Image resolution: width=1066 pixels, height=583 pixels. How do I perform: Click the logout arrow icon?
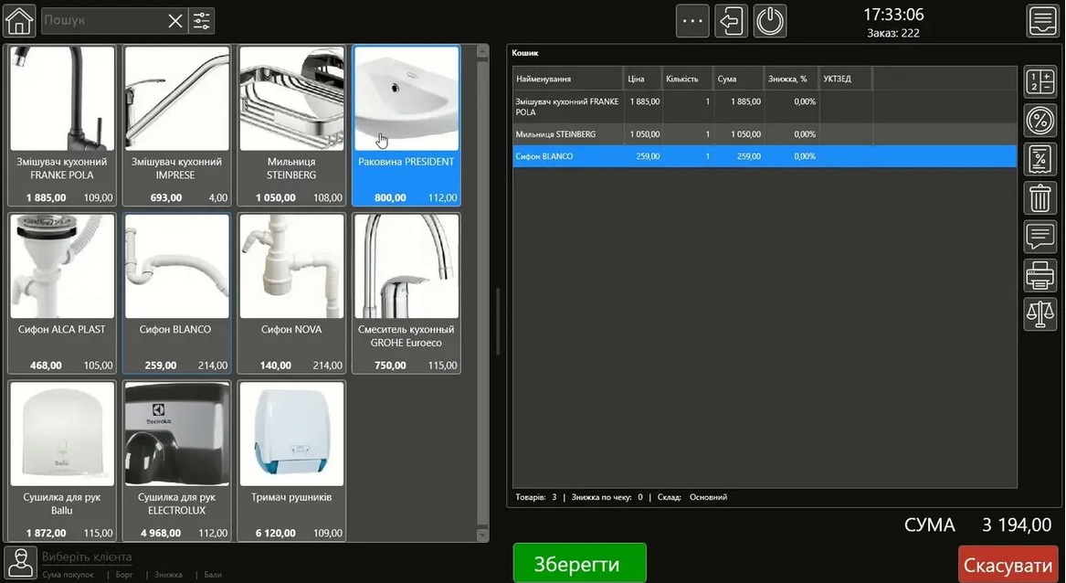[731, 21]
